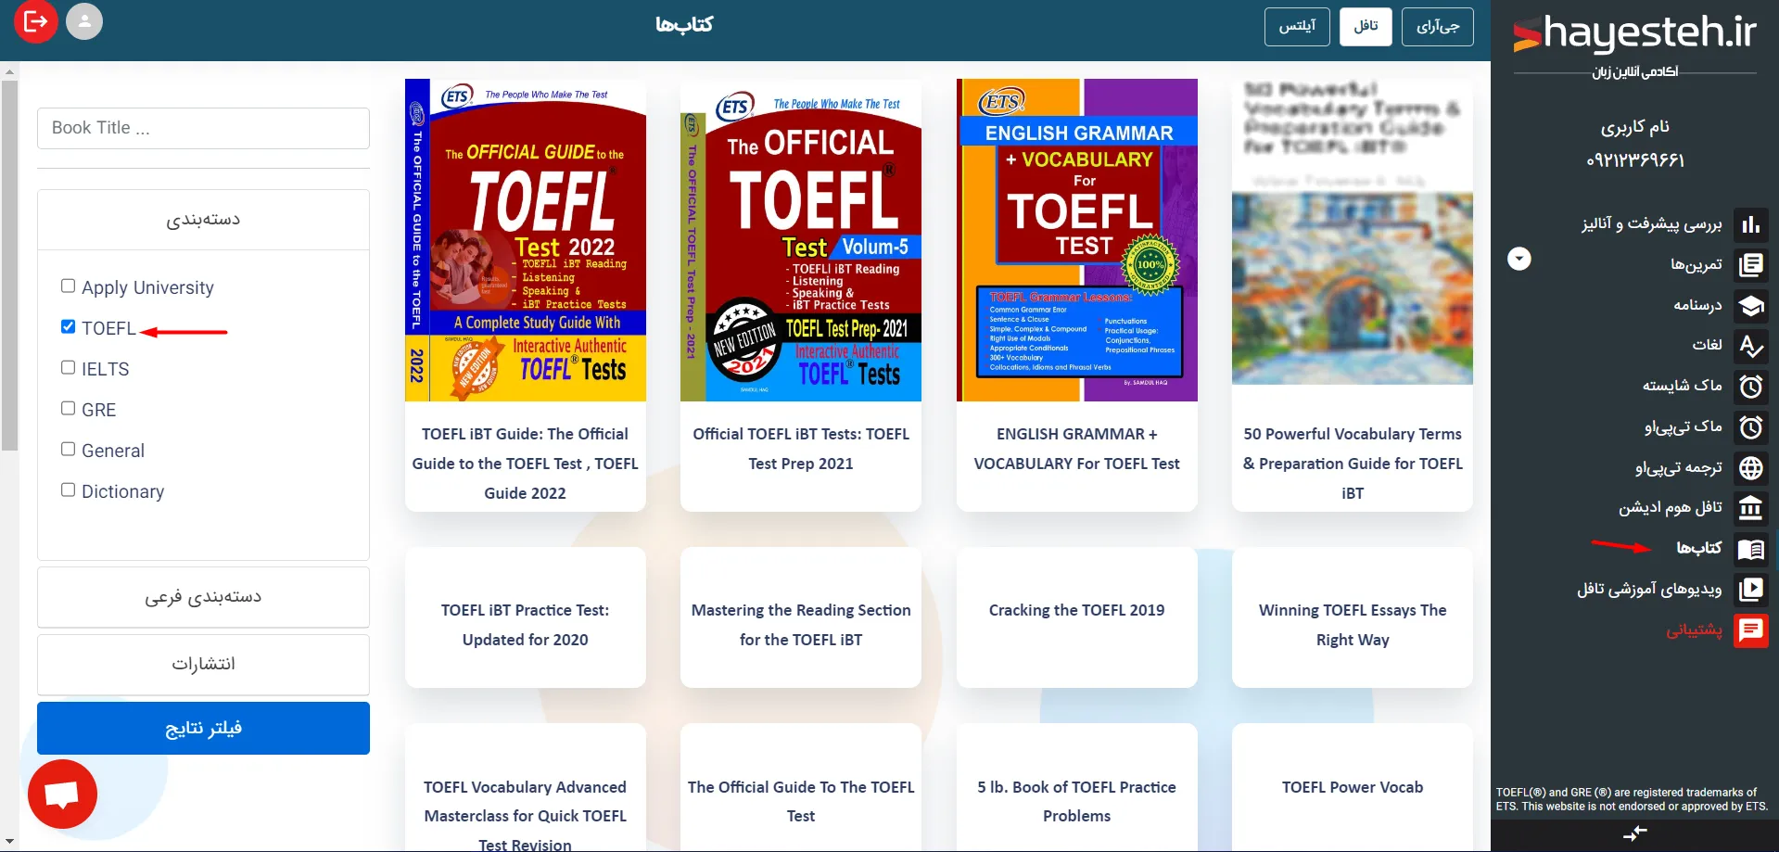Click the red logout icon

point(35,21)
